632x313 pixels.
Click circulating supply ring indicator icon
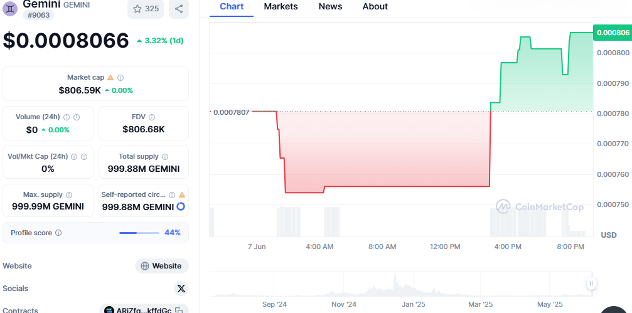(x=181, y=206)
